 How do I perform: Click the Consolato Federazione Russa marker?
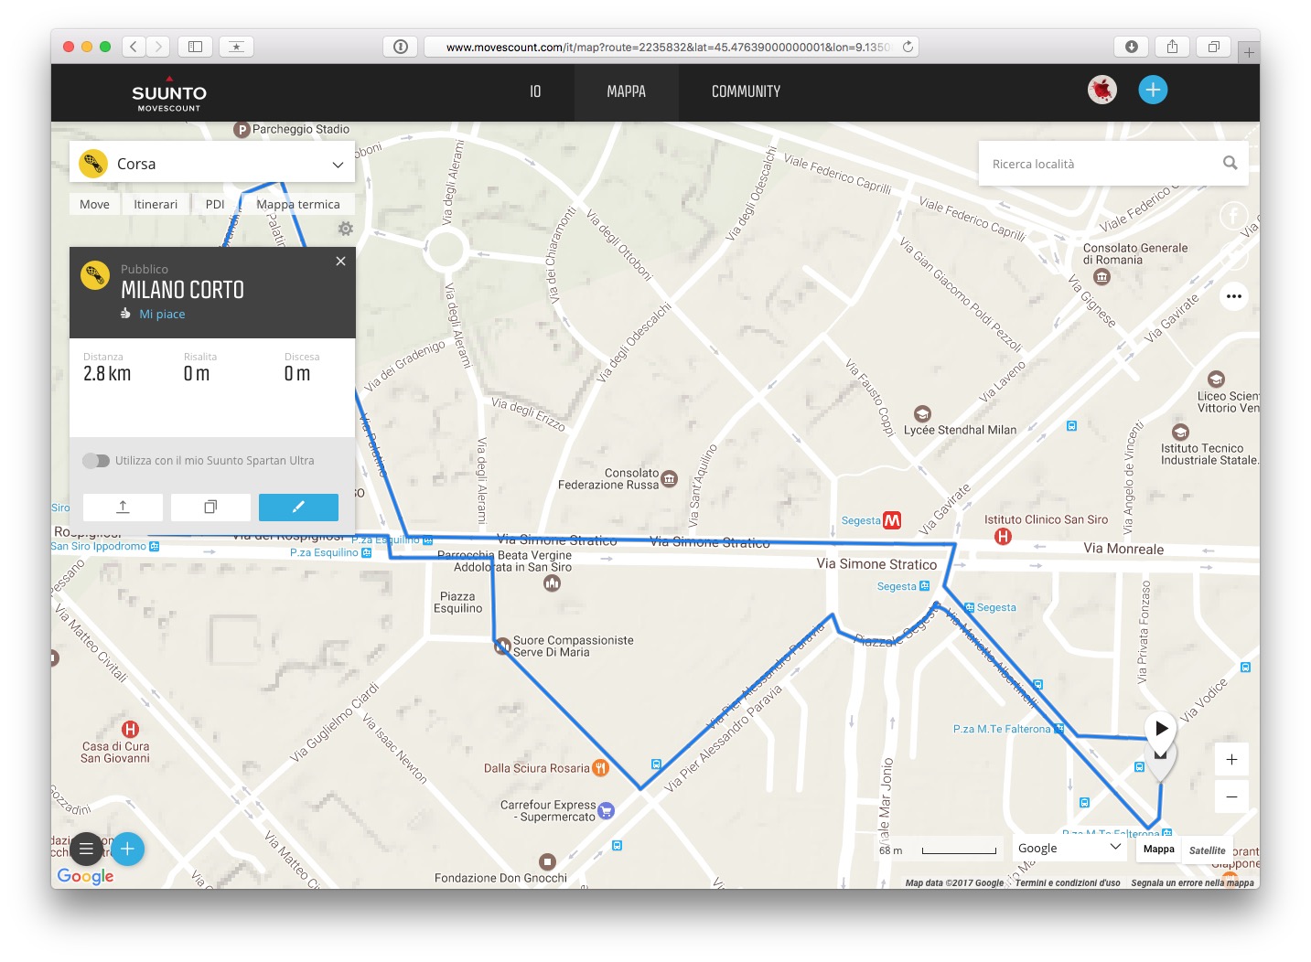[x=670, y=478]
